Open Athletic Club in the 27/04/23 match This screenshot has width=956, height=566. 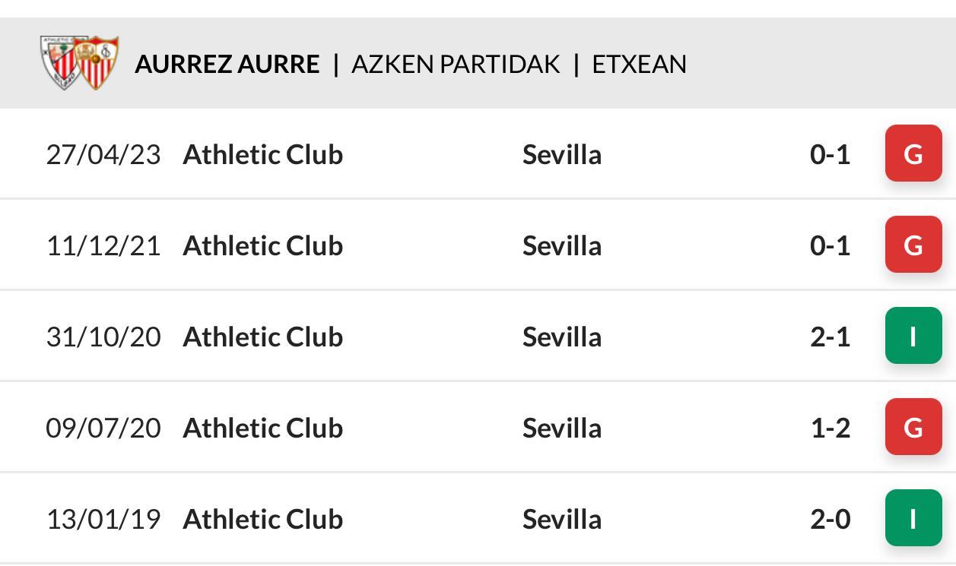click(x=263, y=154)
